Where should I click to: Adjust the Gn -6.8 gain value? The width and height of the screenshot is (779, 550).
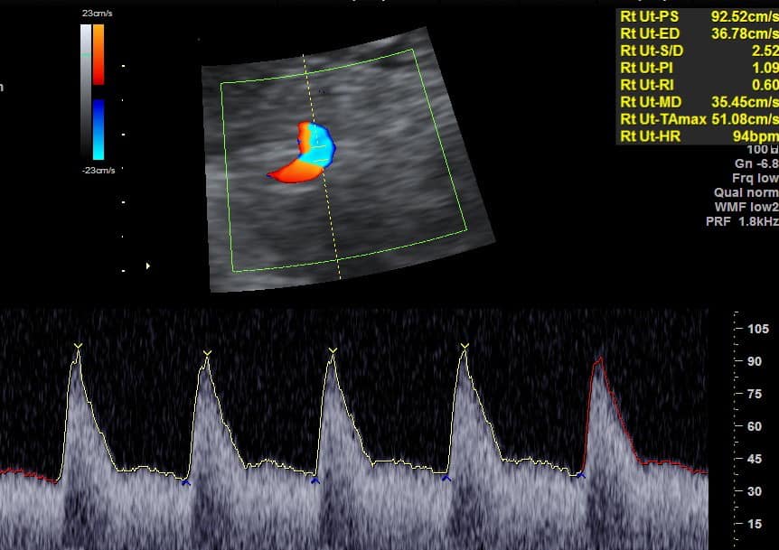point(756,163)
